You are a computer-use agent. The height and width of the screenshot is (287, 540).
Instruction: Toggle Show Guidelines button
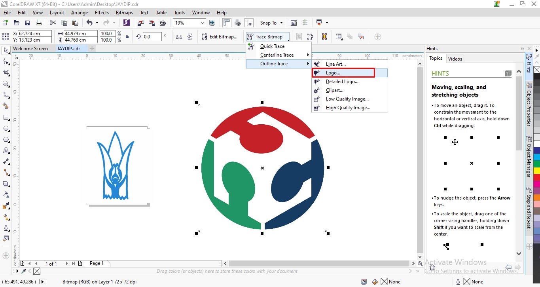pyautogui.click(x=249, y=23)
